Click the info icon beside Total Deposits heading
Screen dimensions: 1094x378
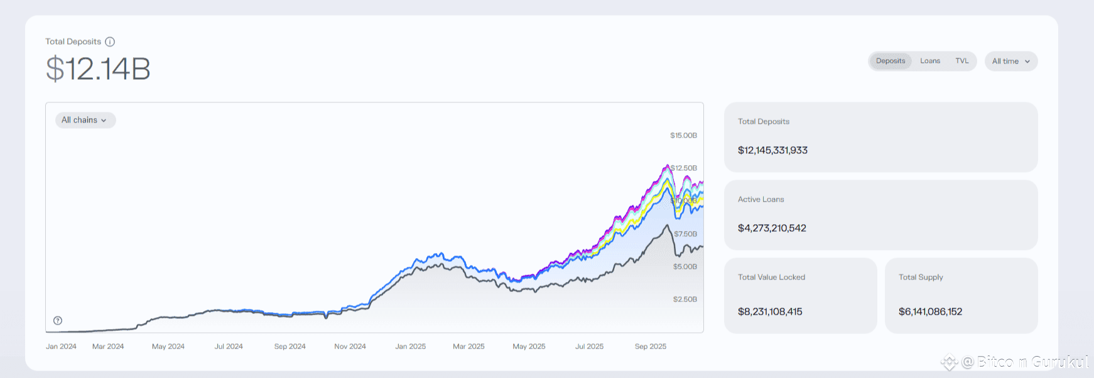[110, 42]
